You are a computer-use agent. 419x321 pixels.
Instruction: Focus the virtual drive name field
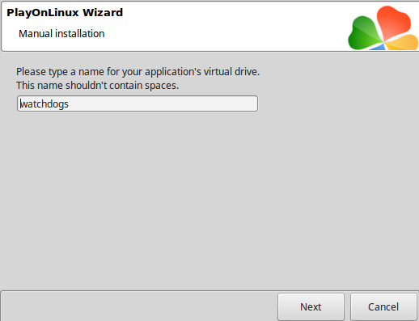(x=138, y=103)
